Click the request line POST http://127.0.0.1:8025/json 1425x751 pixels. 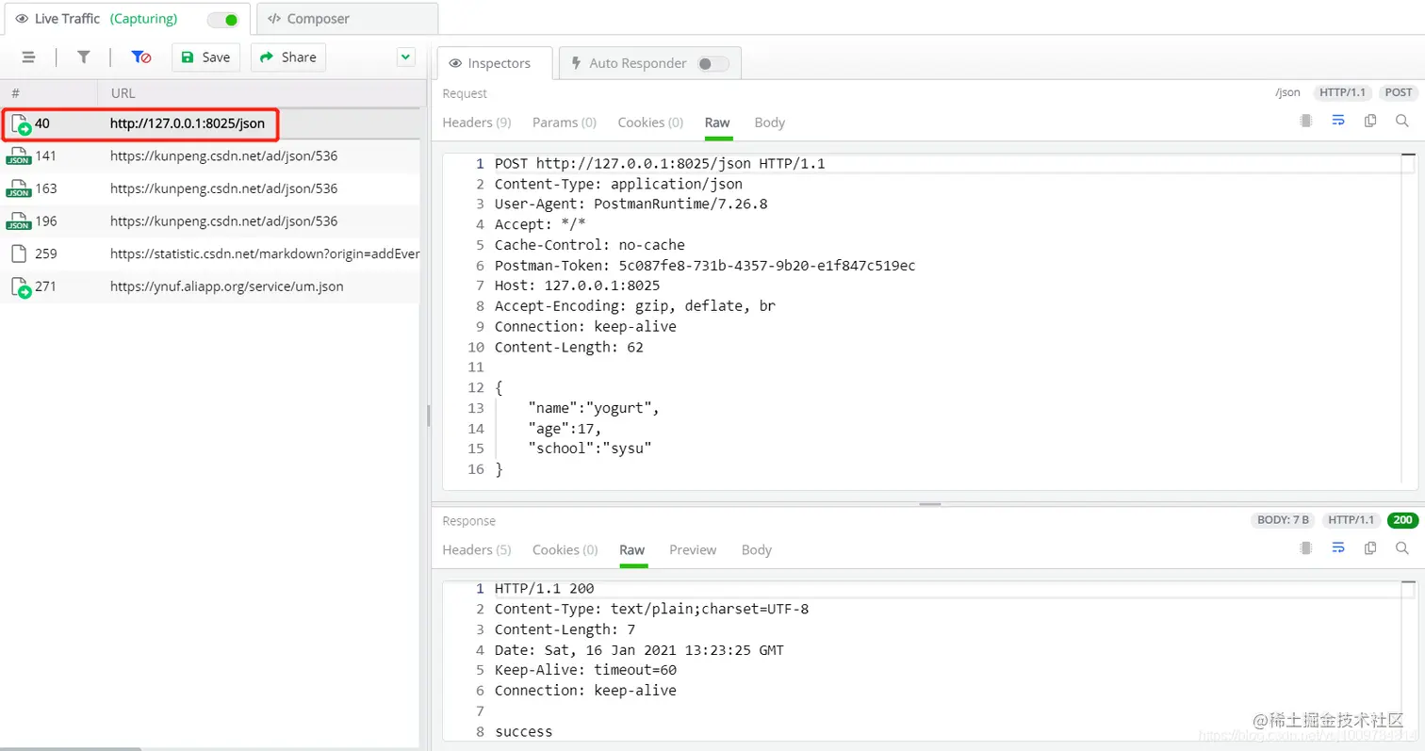(660, 164)
